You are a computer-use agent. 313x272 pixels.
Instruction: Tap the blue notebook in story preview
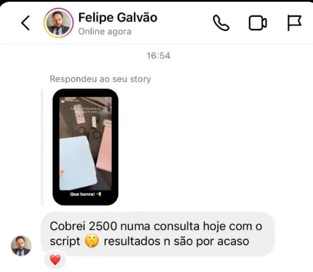78,163
